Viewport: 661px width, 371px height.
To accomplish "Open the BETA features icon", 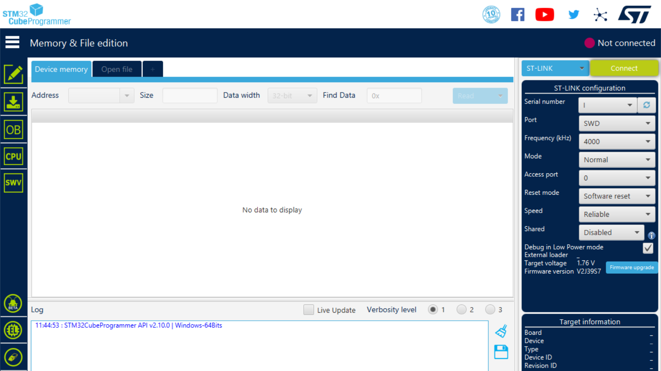I will click(x=13, y=303).
